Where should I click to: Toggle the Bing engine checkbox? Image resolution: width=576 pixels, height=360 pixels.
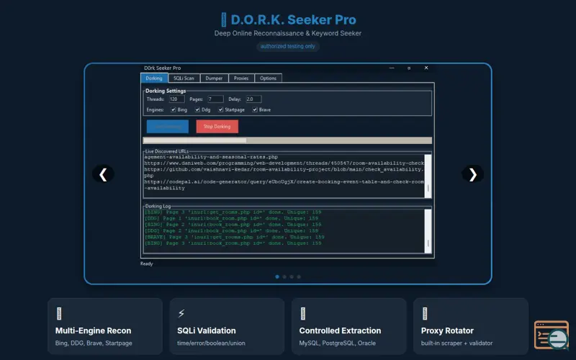[x=173, y=110]
